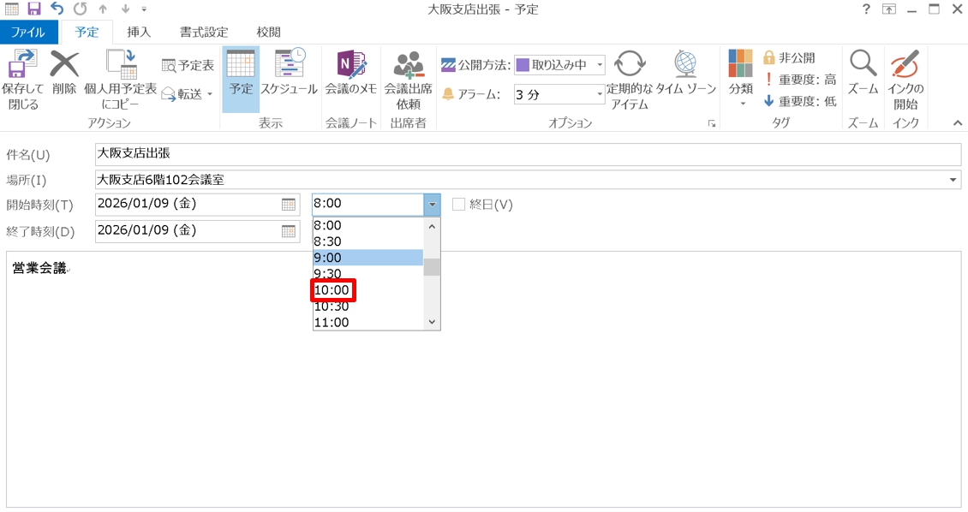The width and height of the screenshot is (968, 512).
Task: Switch to the Review (校閲) tab
Action: [x=268, y=33]
